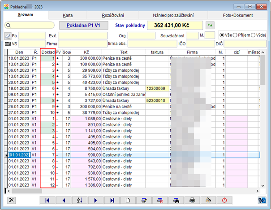Viewport: 271px width, 210px height.
Task: Open the A-Z sort order button
Action: pos(79,200)
